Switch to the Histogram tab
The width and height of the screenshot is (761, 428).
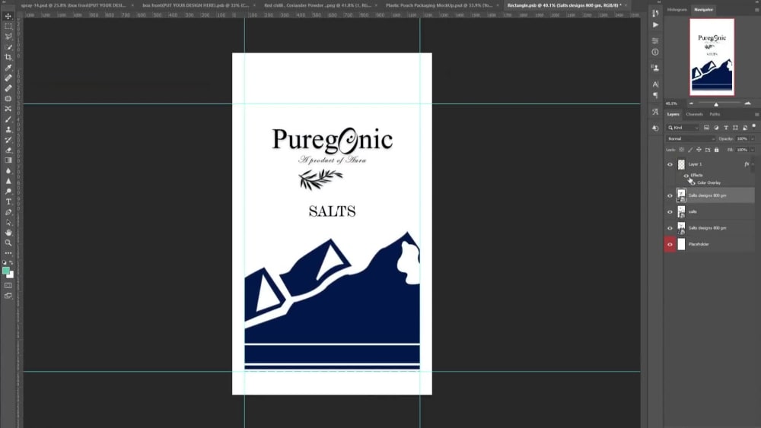677,10
